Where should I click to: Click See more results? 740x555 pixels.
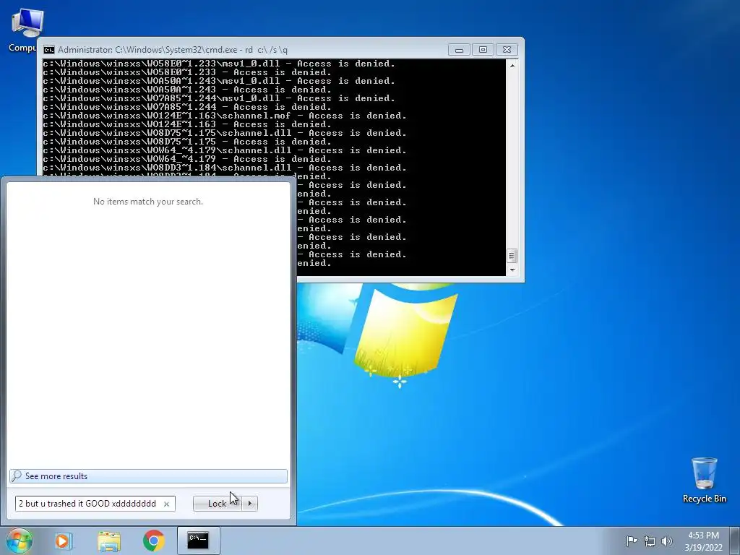tap(148, 476)
